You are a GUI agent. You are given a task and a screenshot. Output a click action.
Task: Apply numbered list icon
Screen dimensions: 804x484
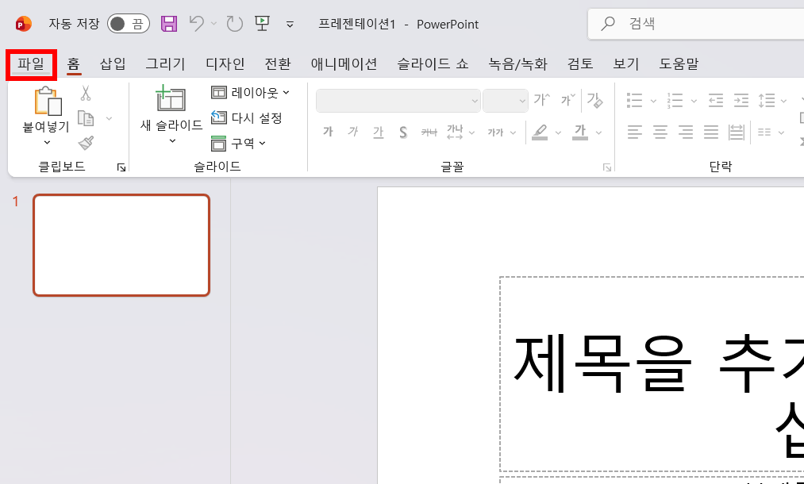pos(675,100)
